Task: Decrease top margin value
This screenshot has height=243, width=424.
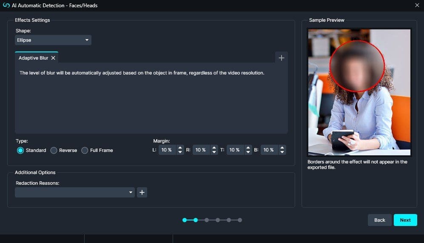Action: pos(248,152)
